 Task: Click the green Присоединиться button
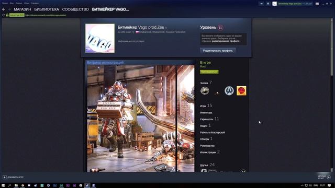(x=209, y=72)
